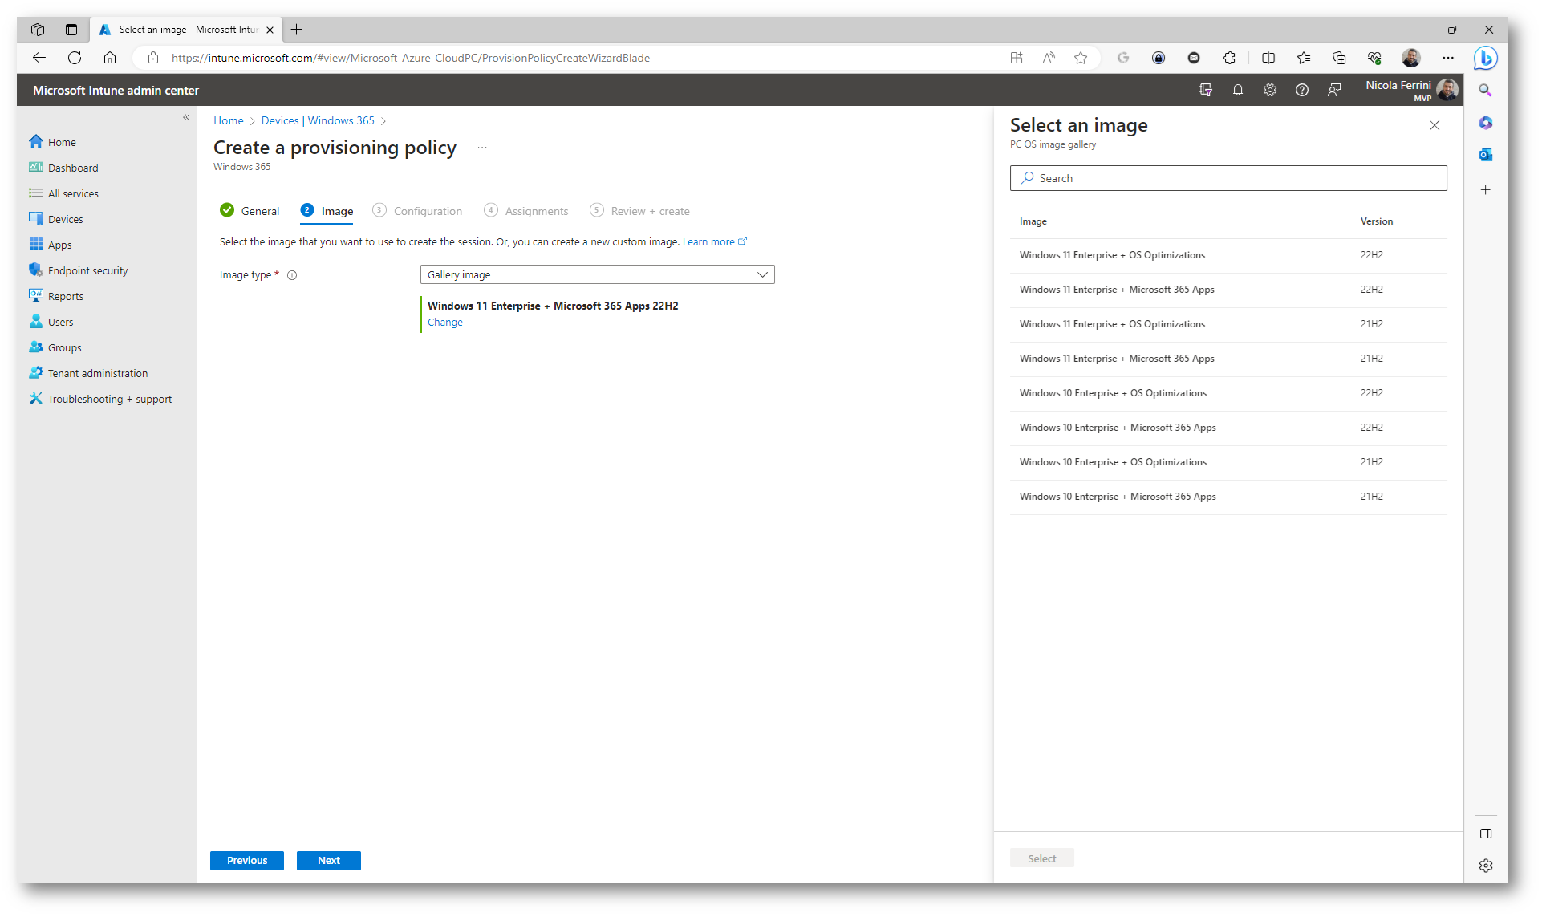This screenshot has width=1542, height=917.
Task: Open Outlook in Edge sidebar
Action: (1486, 154)
